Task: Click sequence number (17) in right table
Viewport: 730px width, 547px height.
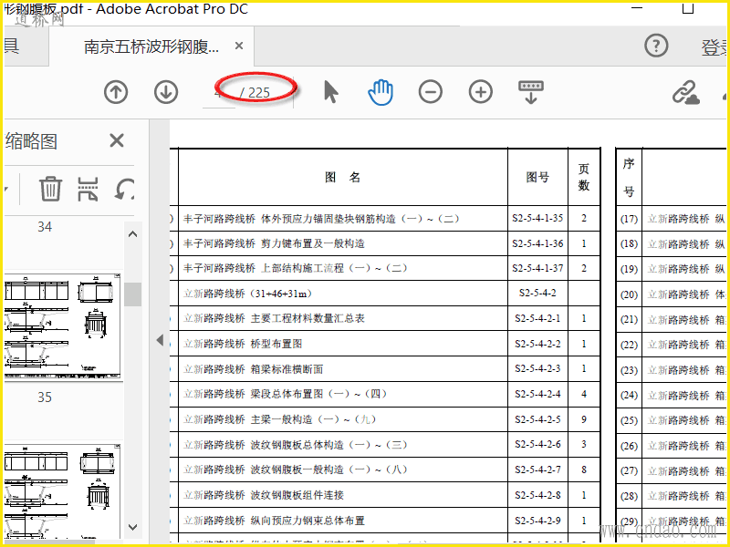Action: [629, 219]
